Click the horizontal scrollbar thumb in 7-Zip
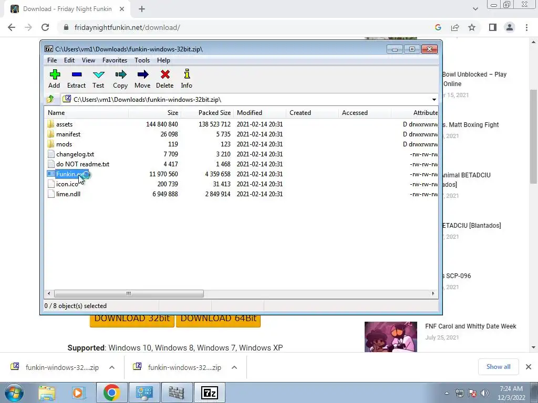This screenshot has width=538, height=403. click(129, 294)
